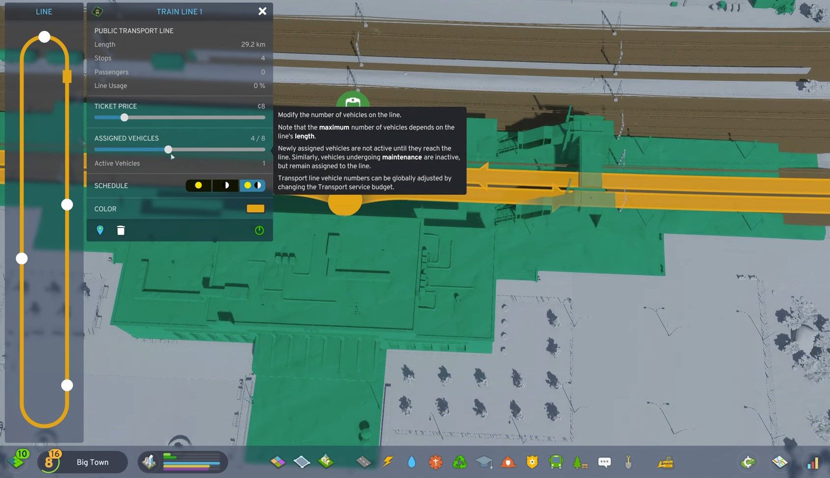Screen dimensions: 830x478
Task: Delete Train Line 1 with trash icon
Action: [x=120, y=230]
